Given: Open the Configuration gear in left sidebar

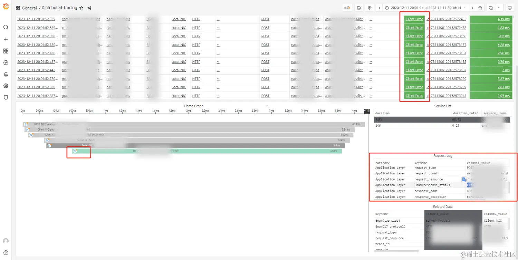Looking at the screenshot, I should coord(6,86).
